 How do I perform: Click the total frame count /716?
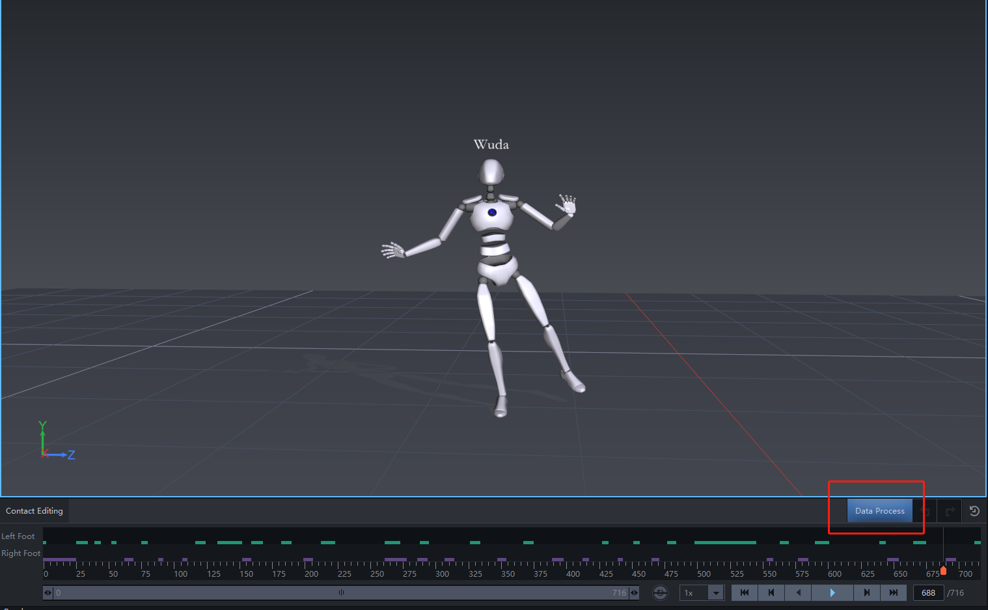(955, 593)
